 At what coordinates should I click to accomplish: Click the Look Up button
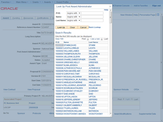pyautogui.click(x=61, y=27)
